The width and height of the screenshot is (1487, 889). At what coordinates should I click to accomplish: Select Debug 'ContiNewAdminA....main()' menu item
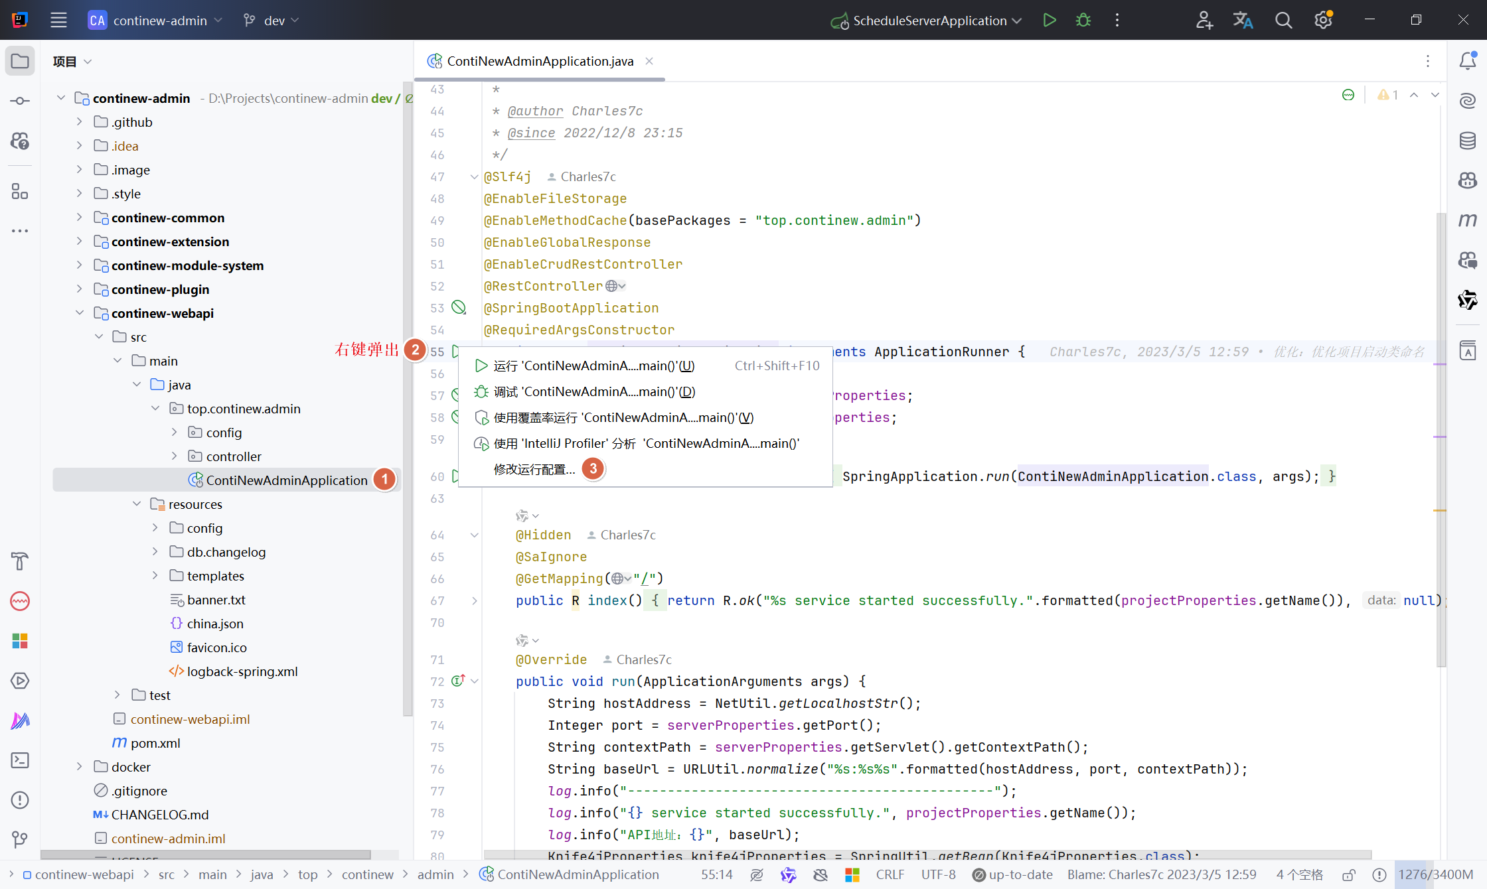tap(645, 391)
